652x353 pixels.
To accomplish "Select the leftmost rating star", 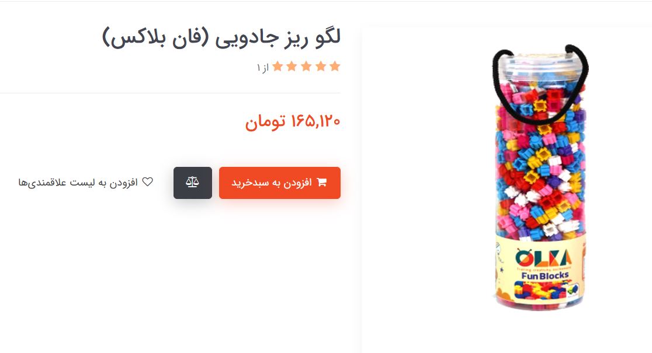I will click(278, 67).
